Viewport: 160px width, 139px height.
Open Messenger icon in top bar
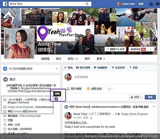pyautogui.click(x=158, y=4)
